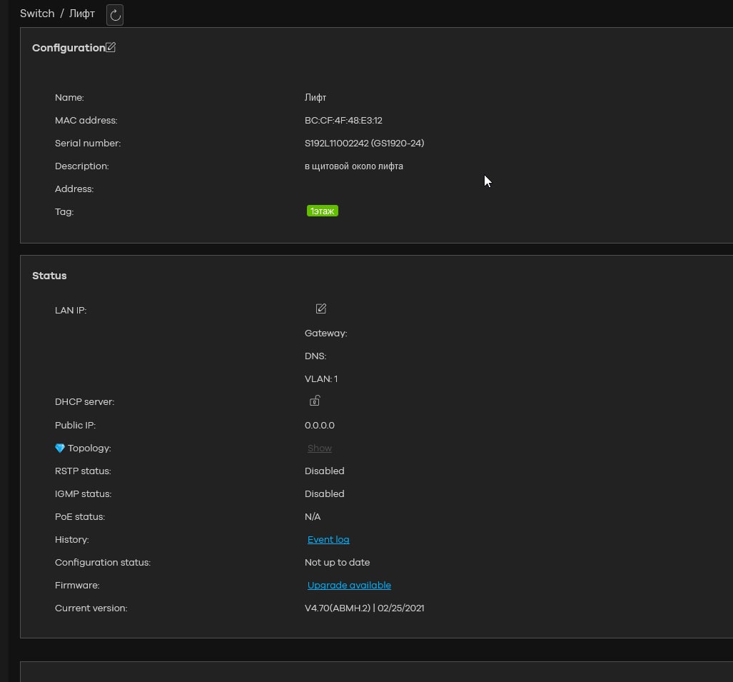Click the IGMP status Disabled value

[324, 494]
